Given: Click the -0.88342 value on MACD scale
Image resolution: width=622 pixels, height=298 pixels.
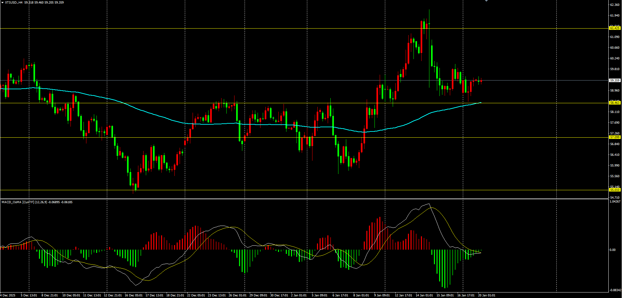Looking at the screenshot, I should tap(615, 290).
